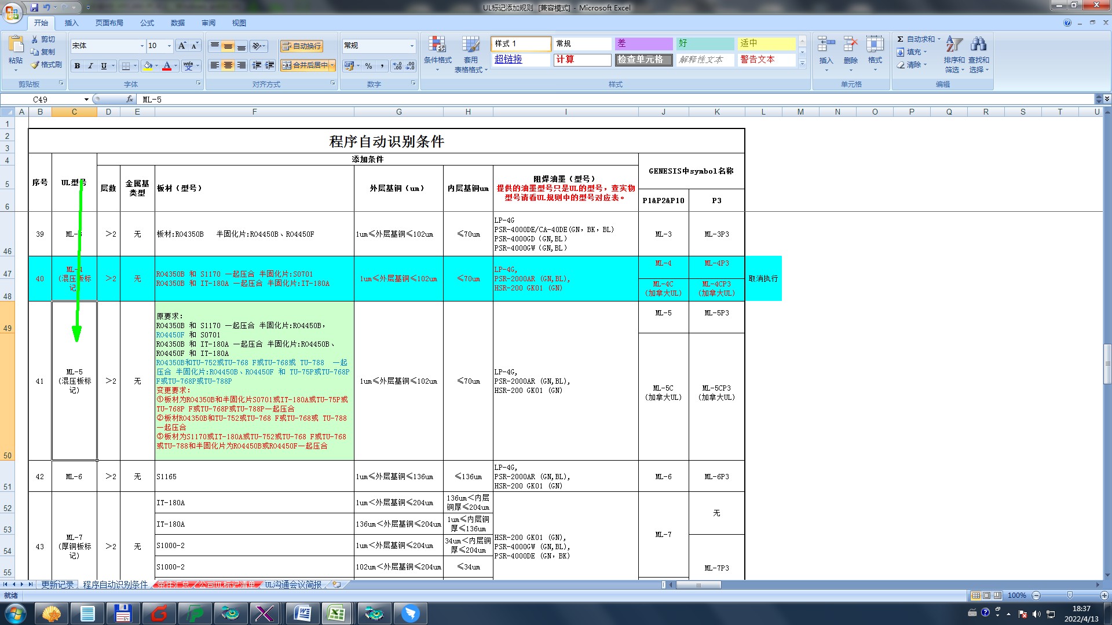Switch to the UL沟通会议简报 sheet tab

pyautogui.click(x=293, y=585)
